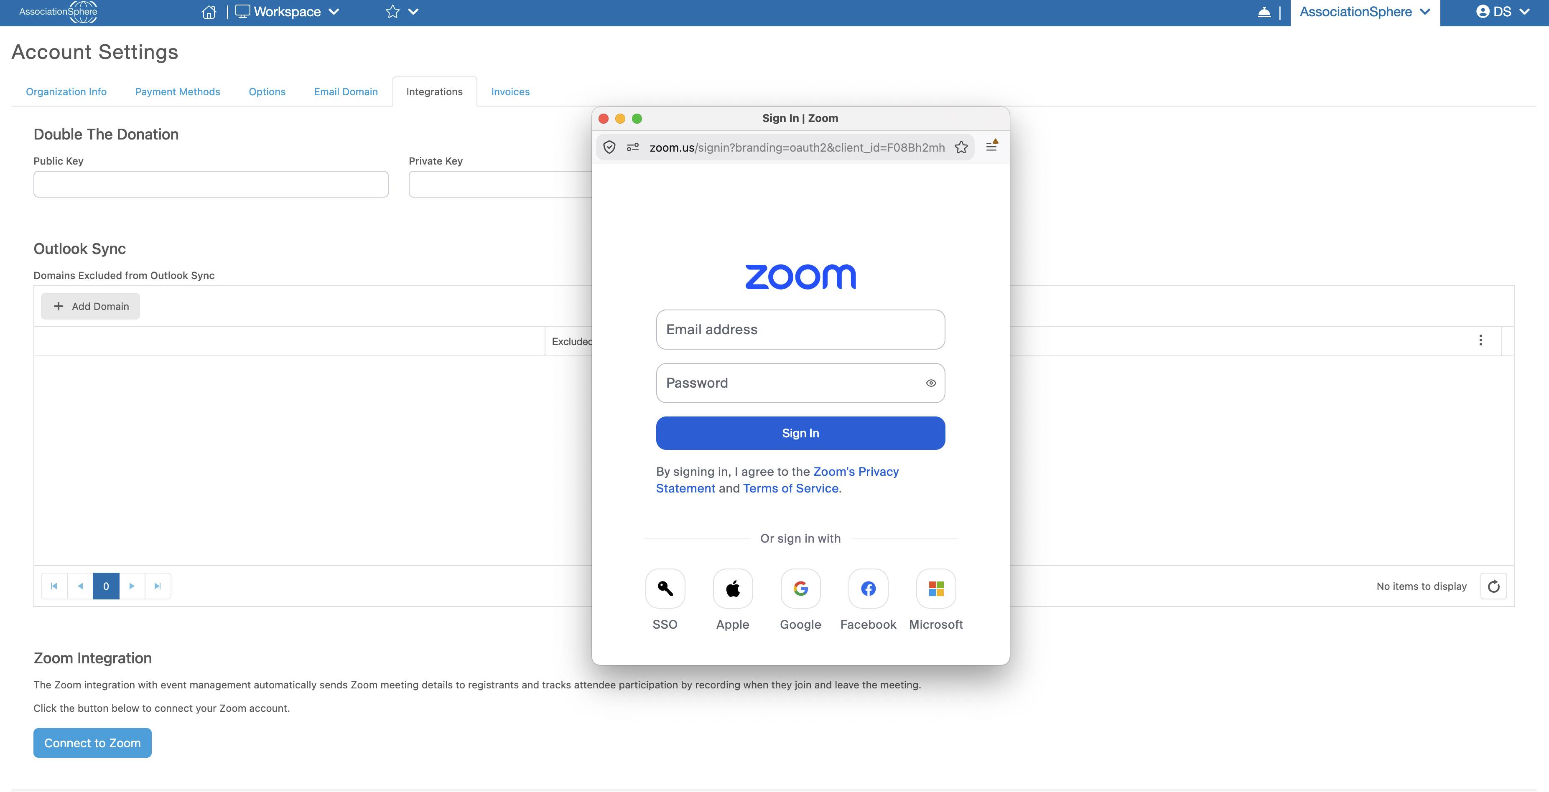Minimize the Zoom sign-in popup window
1549x792 pixels.
pos(620,118)
